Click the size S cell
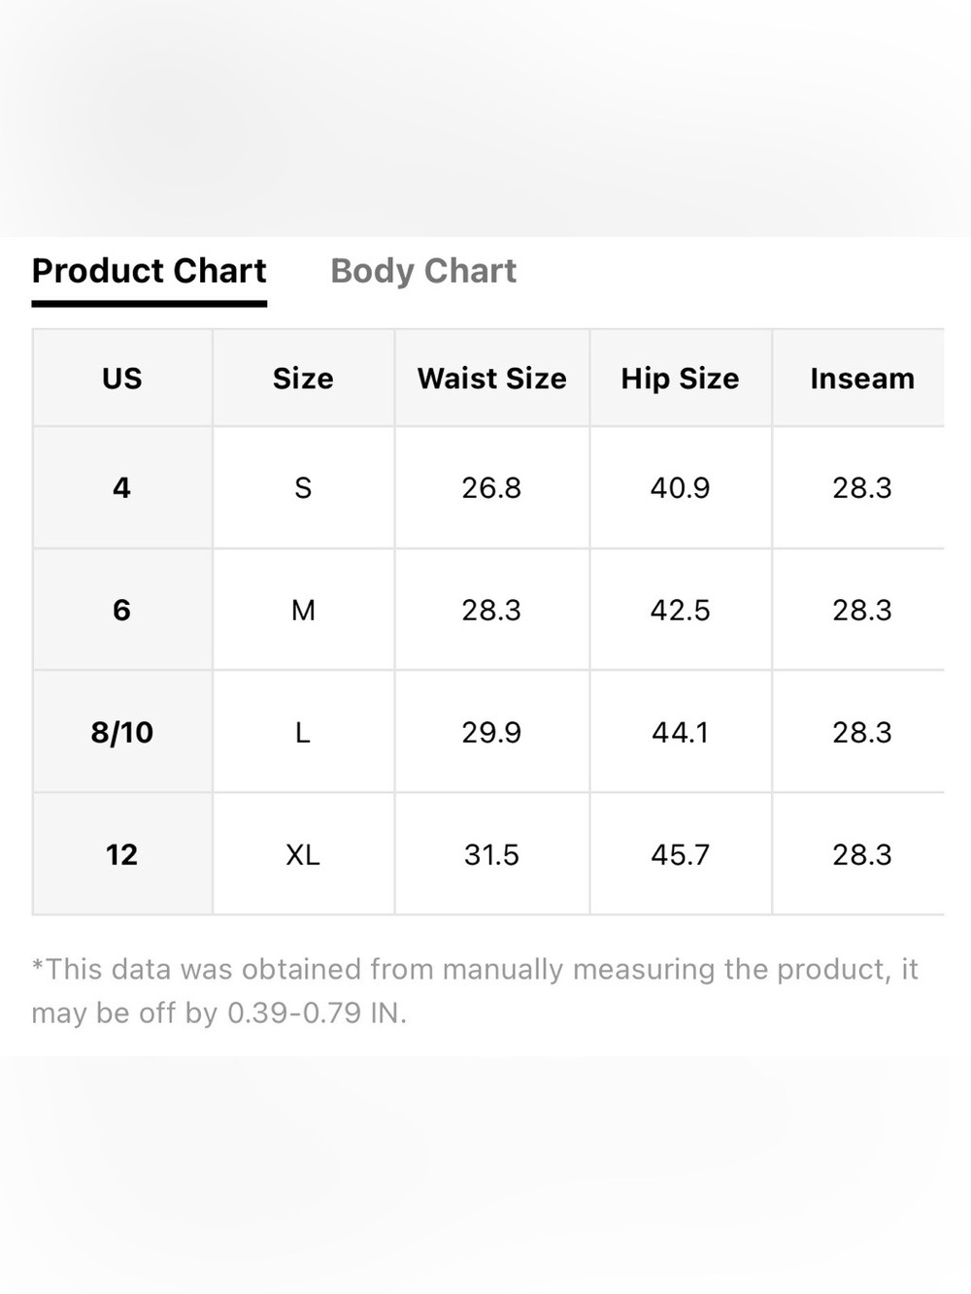This screenshot has height=1294, width=971. [x=303, y=487]
